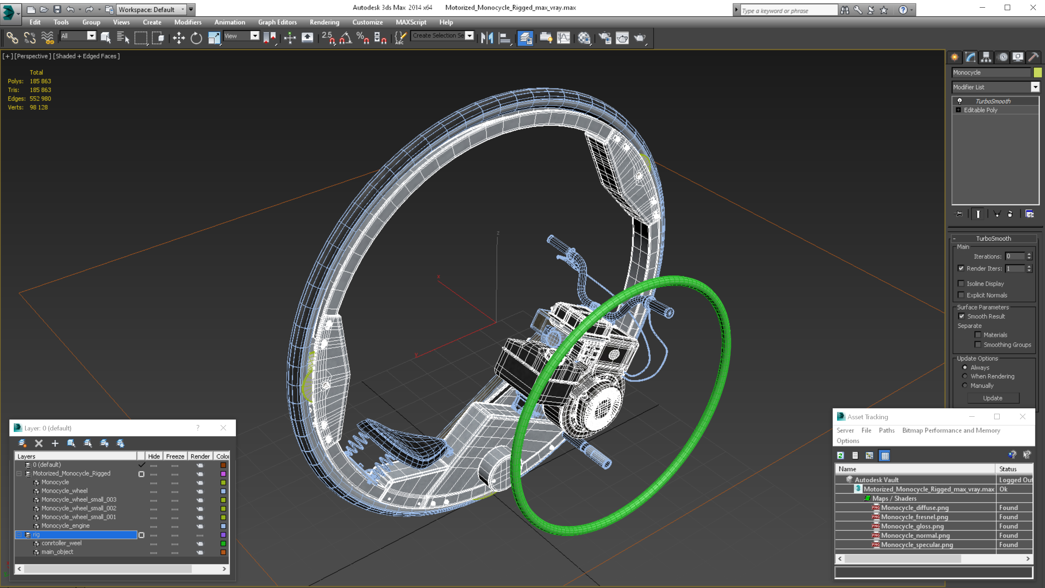
Task: Collapse the TurboSmooth rollout
Action: pos(993,238)
